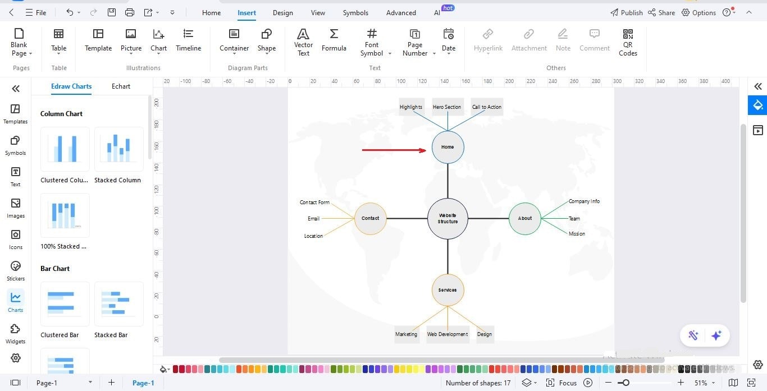Insert a Date field
The width and height of the screenshot is (767, 391).
click(x=449, y=42)
